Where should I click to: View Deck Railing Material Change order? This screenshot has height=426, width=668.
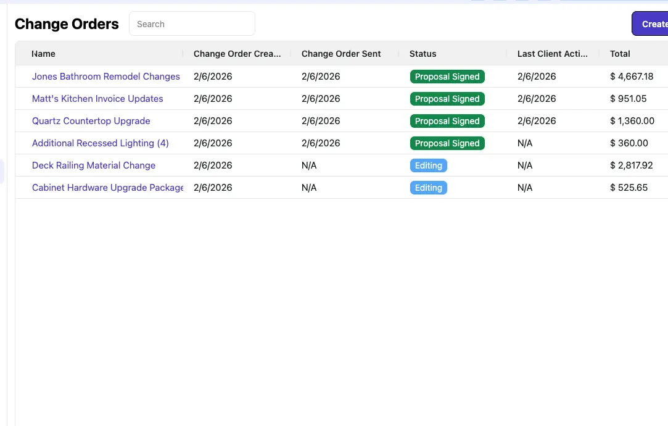point(94,165)
